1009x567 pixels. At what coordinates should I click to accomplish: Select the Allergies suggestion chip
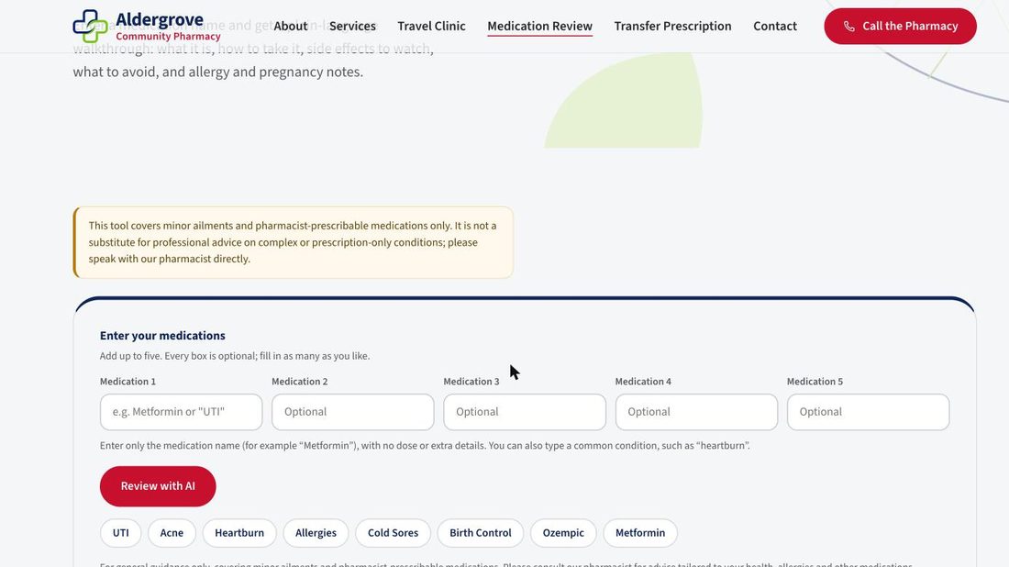[316, 533]
